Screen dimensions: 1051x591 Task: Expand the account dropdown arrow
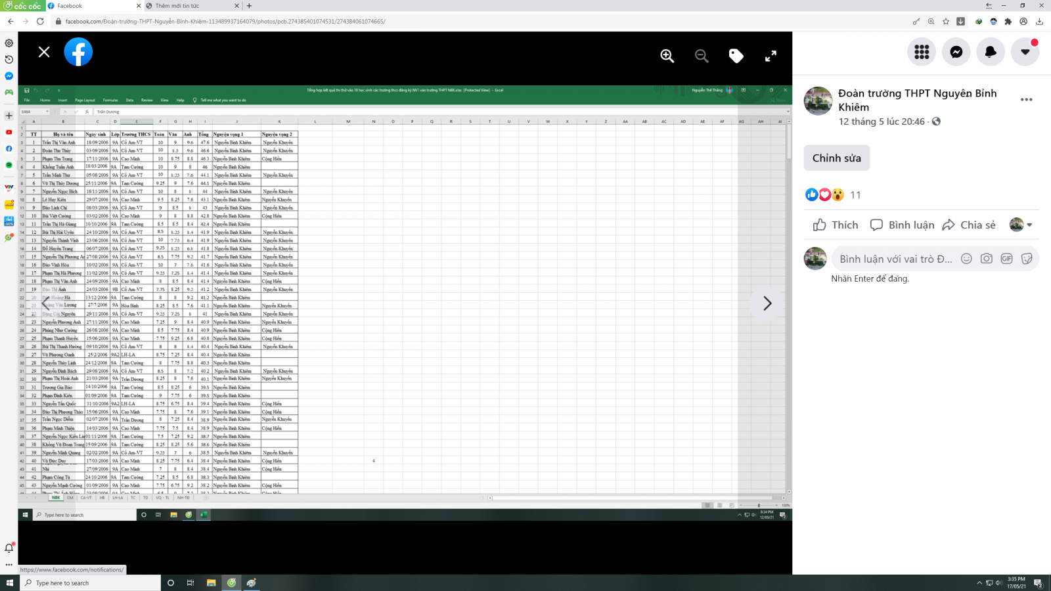[x=1025, y=52]
